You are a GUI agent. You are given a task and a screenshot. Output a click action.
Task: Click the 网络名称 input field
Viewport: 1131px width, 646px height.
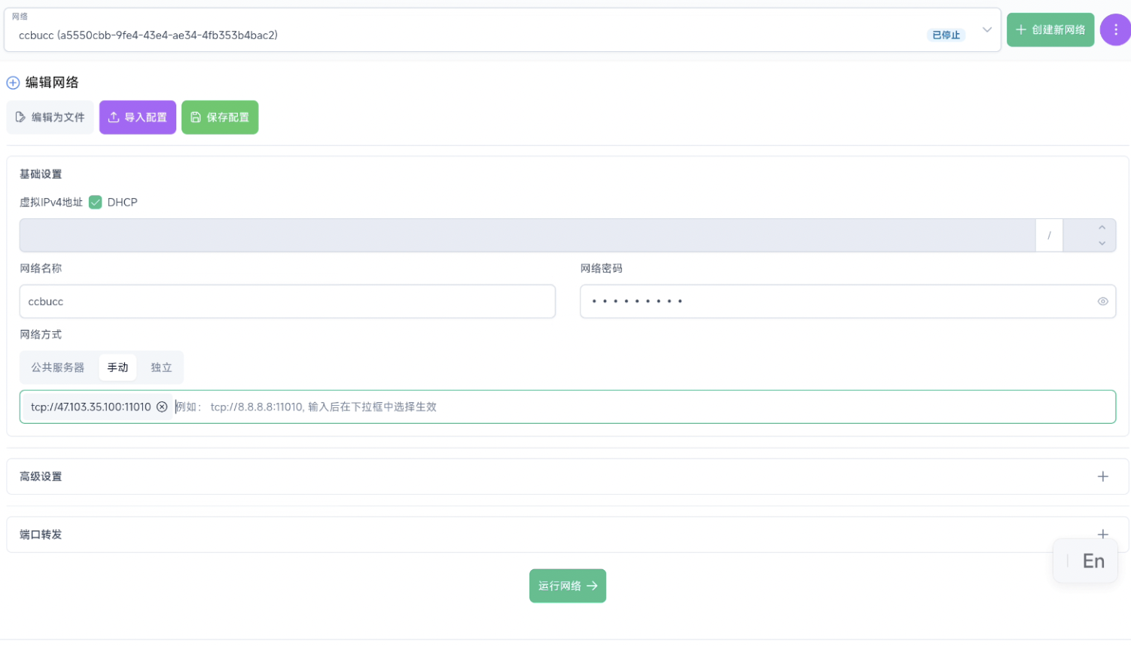pyautogui.click(x=287, y=301)
